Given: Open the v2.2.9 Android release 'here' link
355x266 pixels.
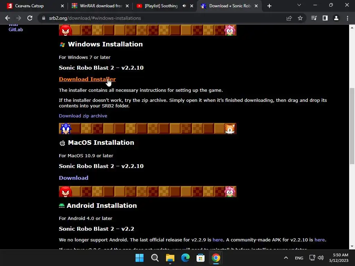Looking at the screenshot, I should 218,240.
